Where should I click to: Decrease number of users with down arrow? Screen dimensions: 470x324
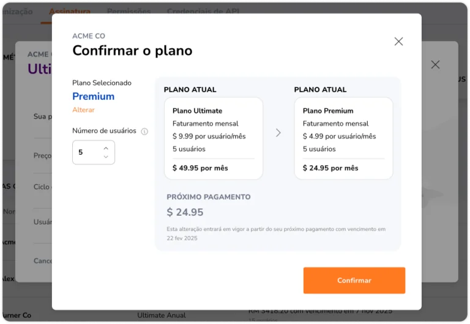coord(106,156)
